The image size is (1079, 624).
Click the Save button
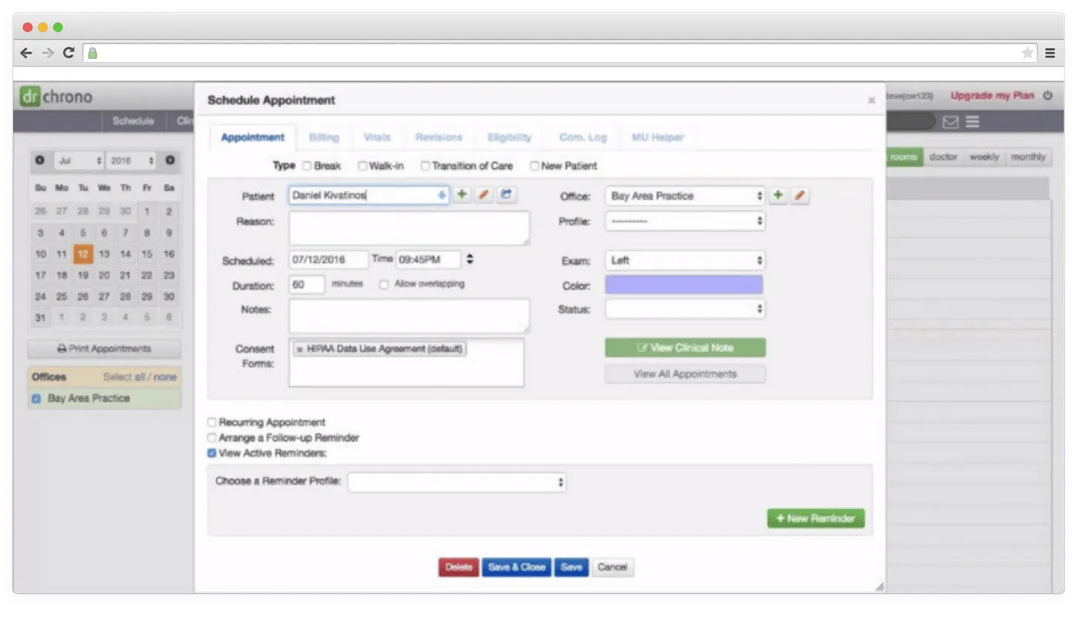click(572, 568)
